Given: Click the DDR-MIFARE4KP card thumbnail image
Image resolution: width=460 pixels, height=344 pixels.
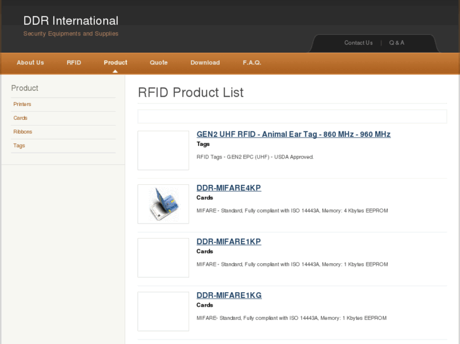Looking at the screenshot, I should click(163, 204).
